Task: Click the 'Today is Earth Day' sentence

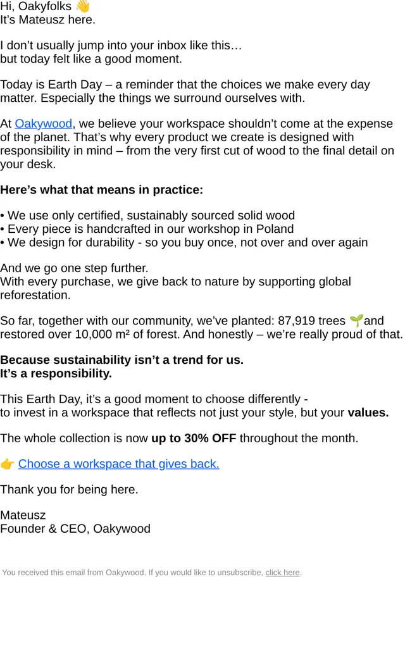Action: click(x=185, y=91)
